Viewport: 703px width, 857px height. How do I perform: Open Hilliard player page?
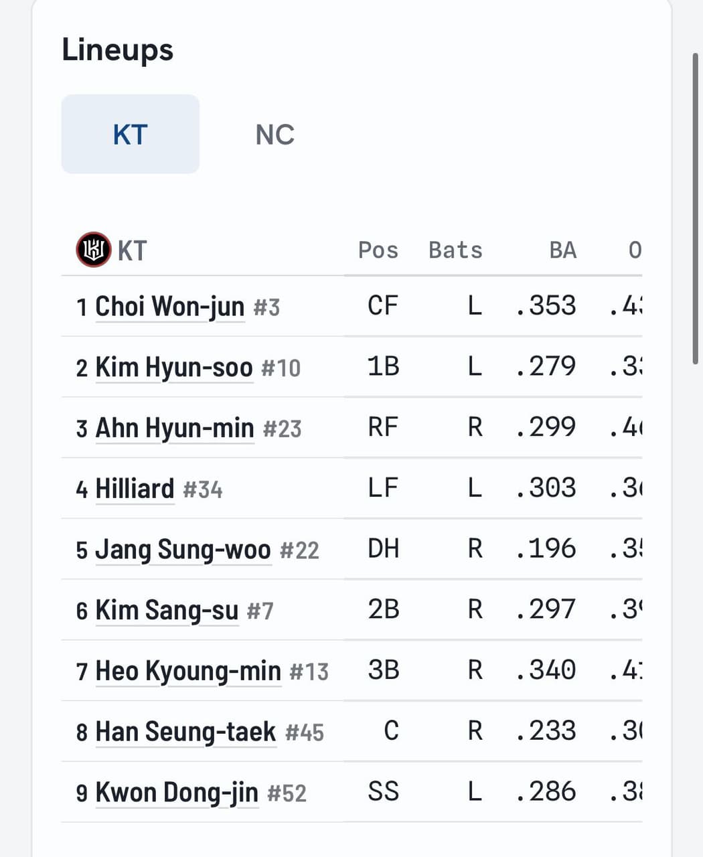[135, 489]
